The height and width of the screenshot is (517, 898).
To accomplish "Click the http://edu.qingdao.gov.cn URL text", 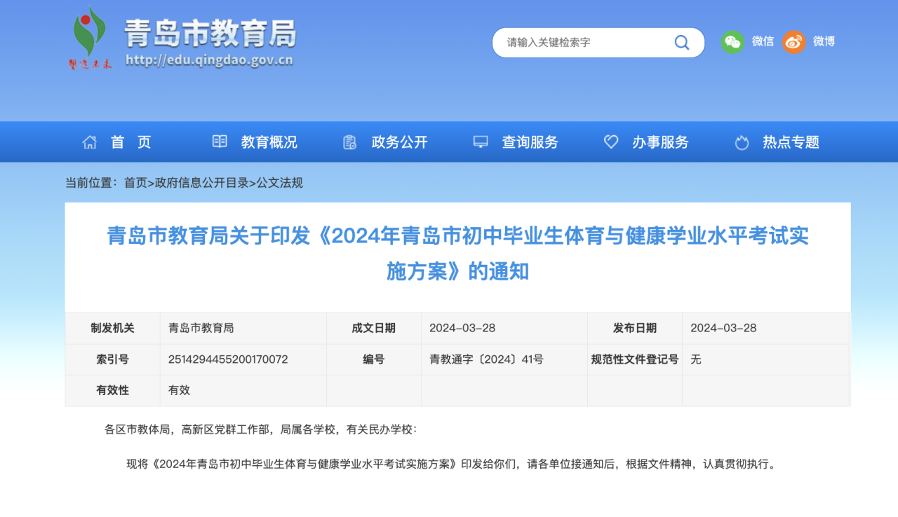I will 210,60.
